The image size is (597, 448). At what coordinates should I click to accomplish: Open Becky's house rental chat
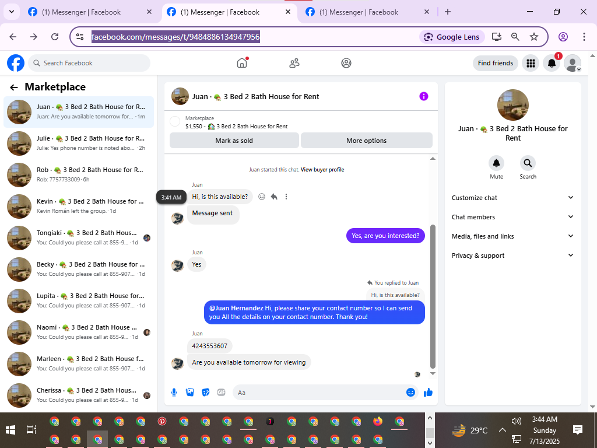point(79,269)
